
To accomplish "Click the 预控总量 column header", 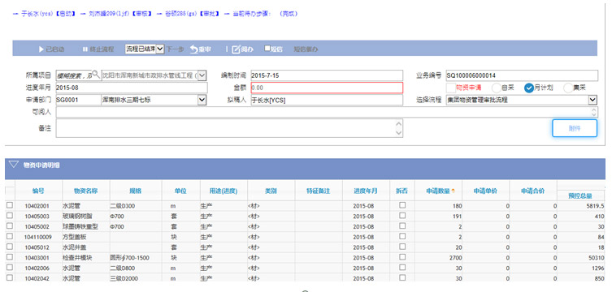I will 581,195.
